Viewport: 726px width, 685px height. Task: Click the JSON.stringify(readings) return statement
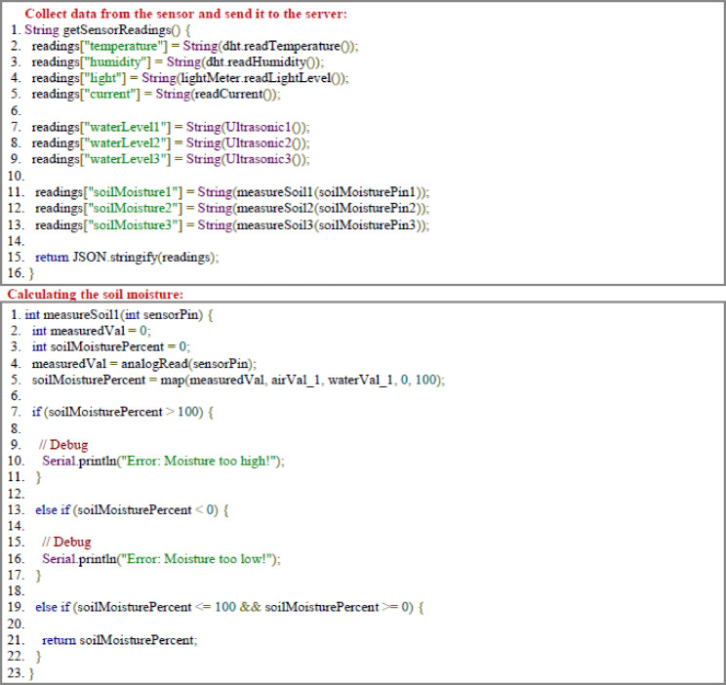[127, 257]
